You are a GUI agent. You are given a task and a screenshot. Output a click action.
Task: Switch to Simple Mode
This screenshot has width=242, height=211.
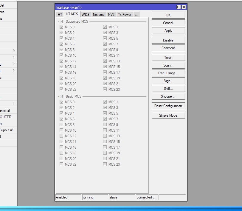(168, 115)
